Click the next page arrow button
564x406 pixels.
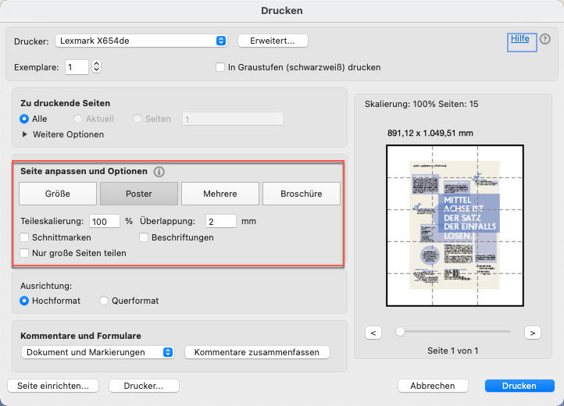click(533, 333)
